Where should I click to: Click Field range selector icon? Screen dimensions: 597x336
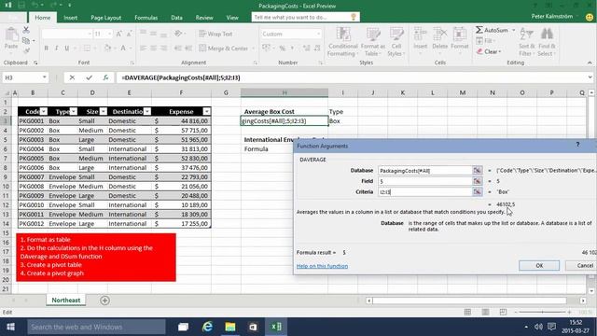click(x=477, y=181)
